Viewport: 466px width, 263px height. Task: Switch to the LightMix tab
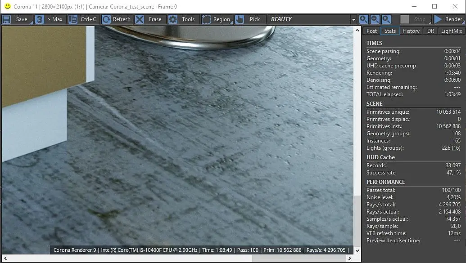451,31
